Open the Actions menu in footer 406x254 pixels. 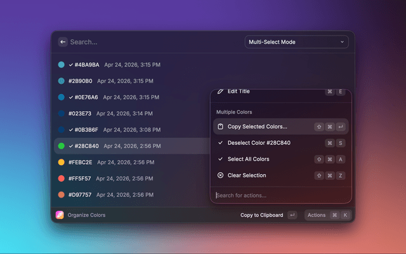pyautogui.click(x=316, y=215)
